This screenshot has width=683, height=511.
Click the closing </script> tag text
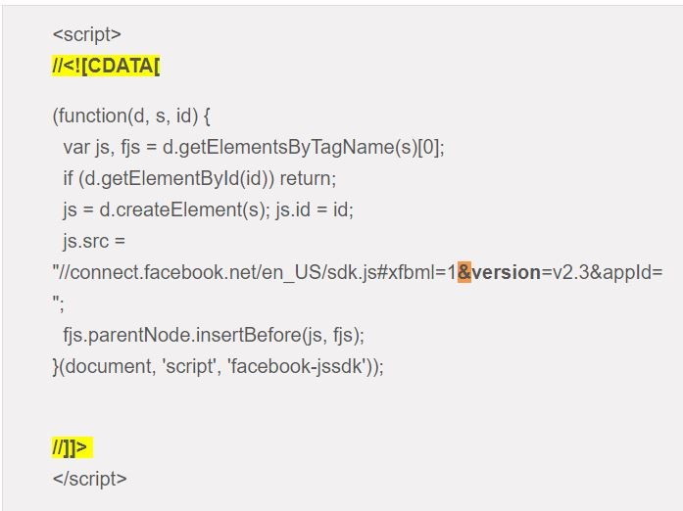(x=90, y=479)
